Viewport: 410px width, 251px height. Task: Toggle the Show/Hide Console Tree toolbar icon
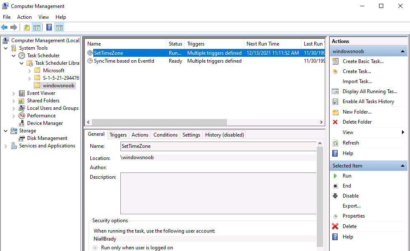point(37,27)
